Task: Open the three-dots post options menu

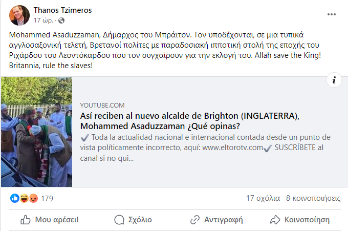Action: click(x=331, y=14)
